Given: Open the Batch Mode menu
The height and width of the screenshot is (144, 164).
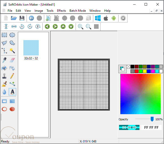Looking at the screenshot, I should [x=78, y=11].
